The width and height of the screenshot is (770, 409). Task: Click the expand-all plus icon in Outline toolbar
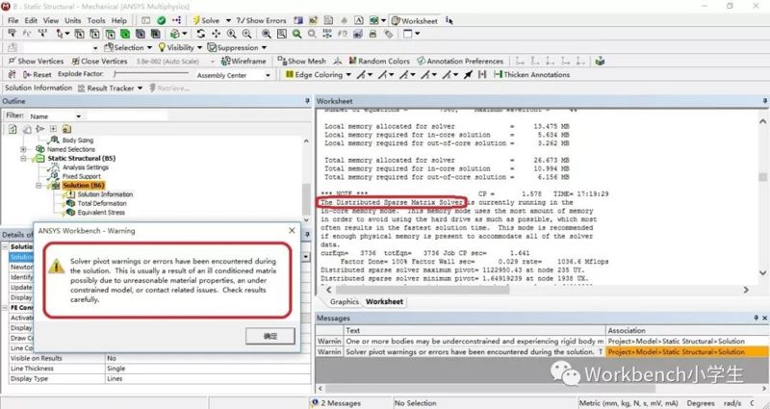(x=53, y=129)
